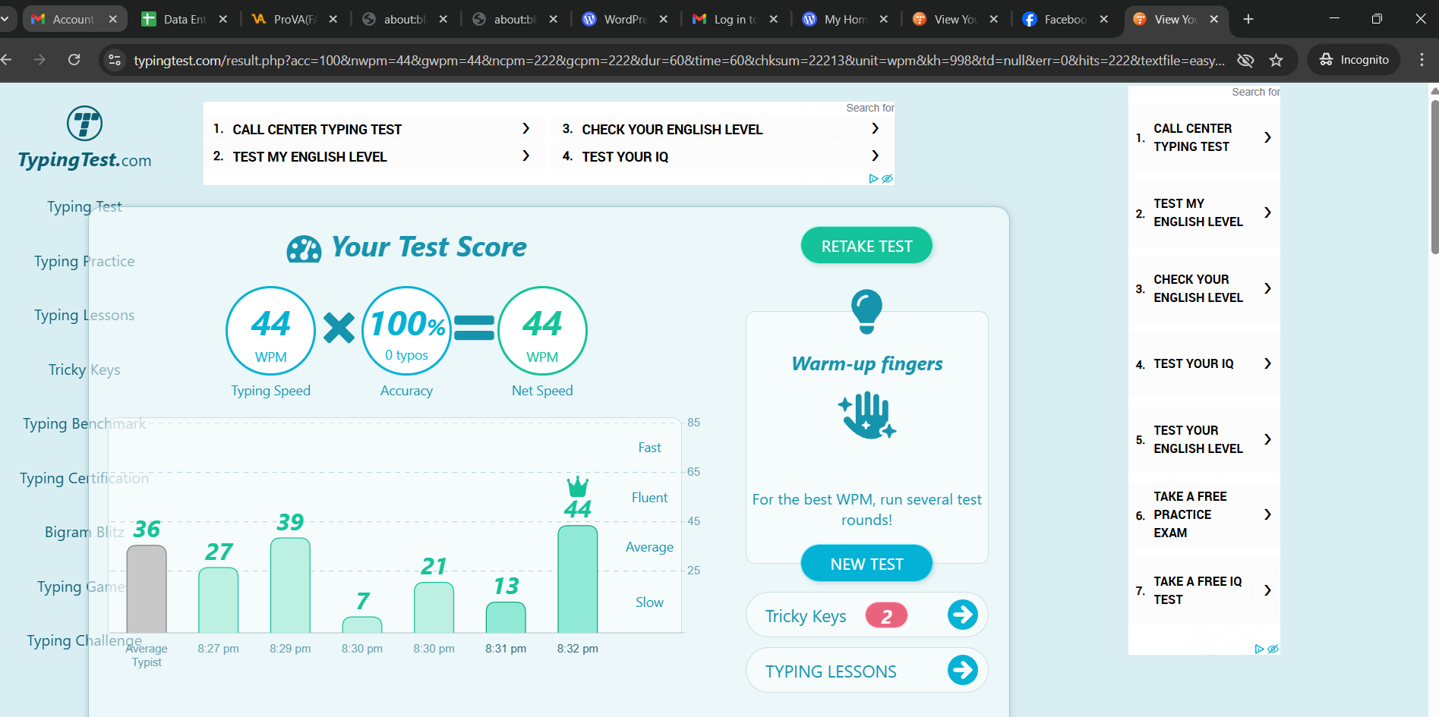Screen dimensions: 1439x717
Task: Click the lightbulb icon in the Warm-up card
Action: click(866, 310)
